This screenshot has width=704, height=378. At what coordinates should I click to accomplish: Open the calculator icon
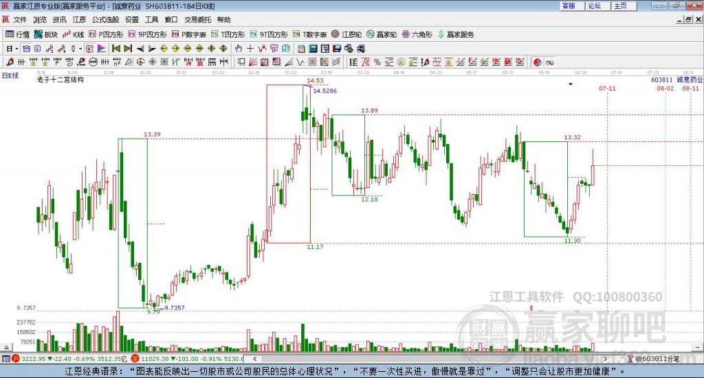point(313,49)
